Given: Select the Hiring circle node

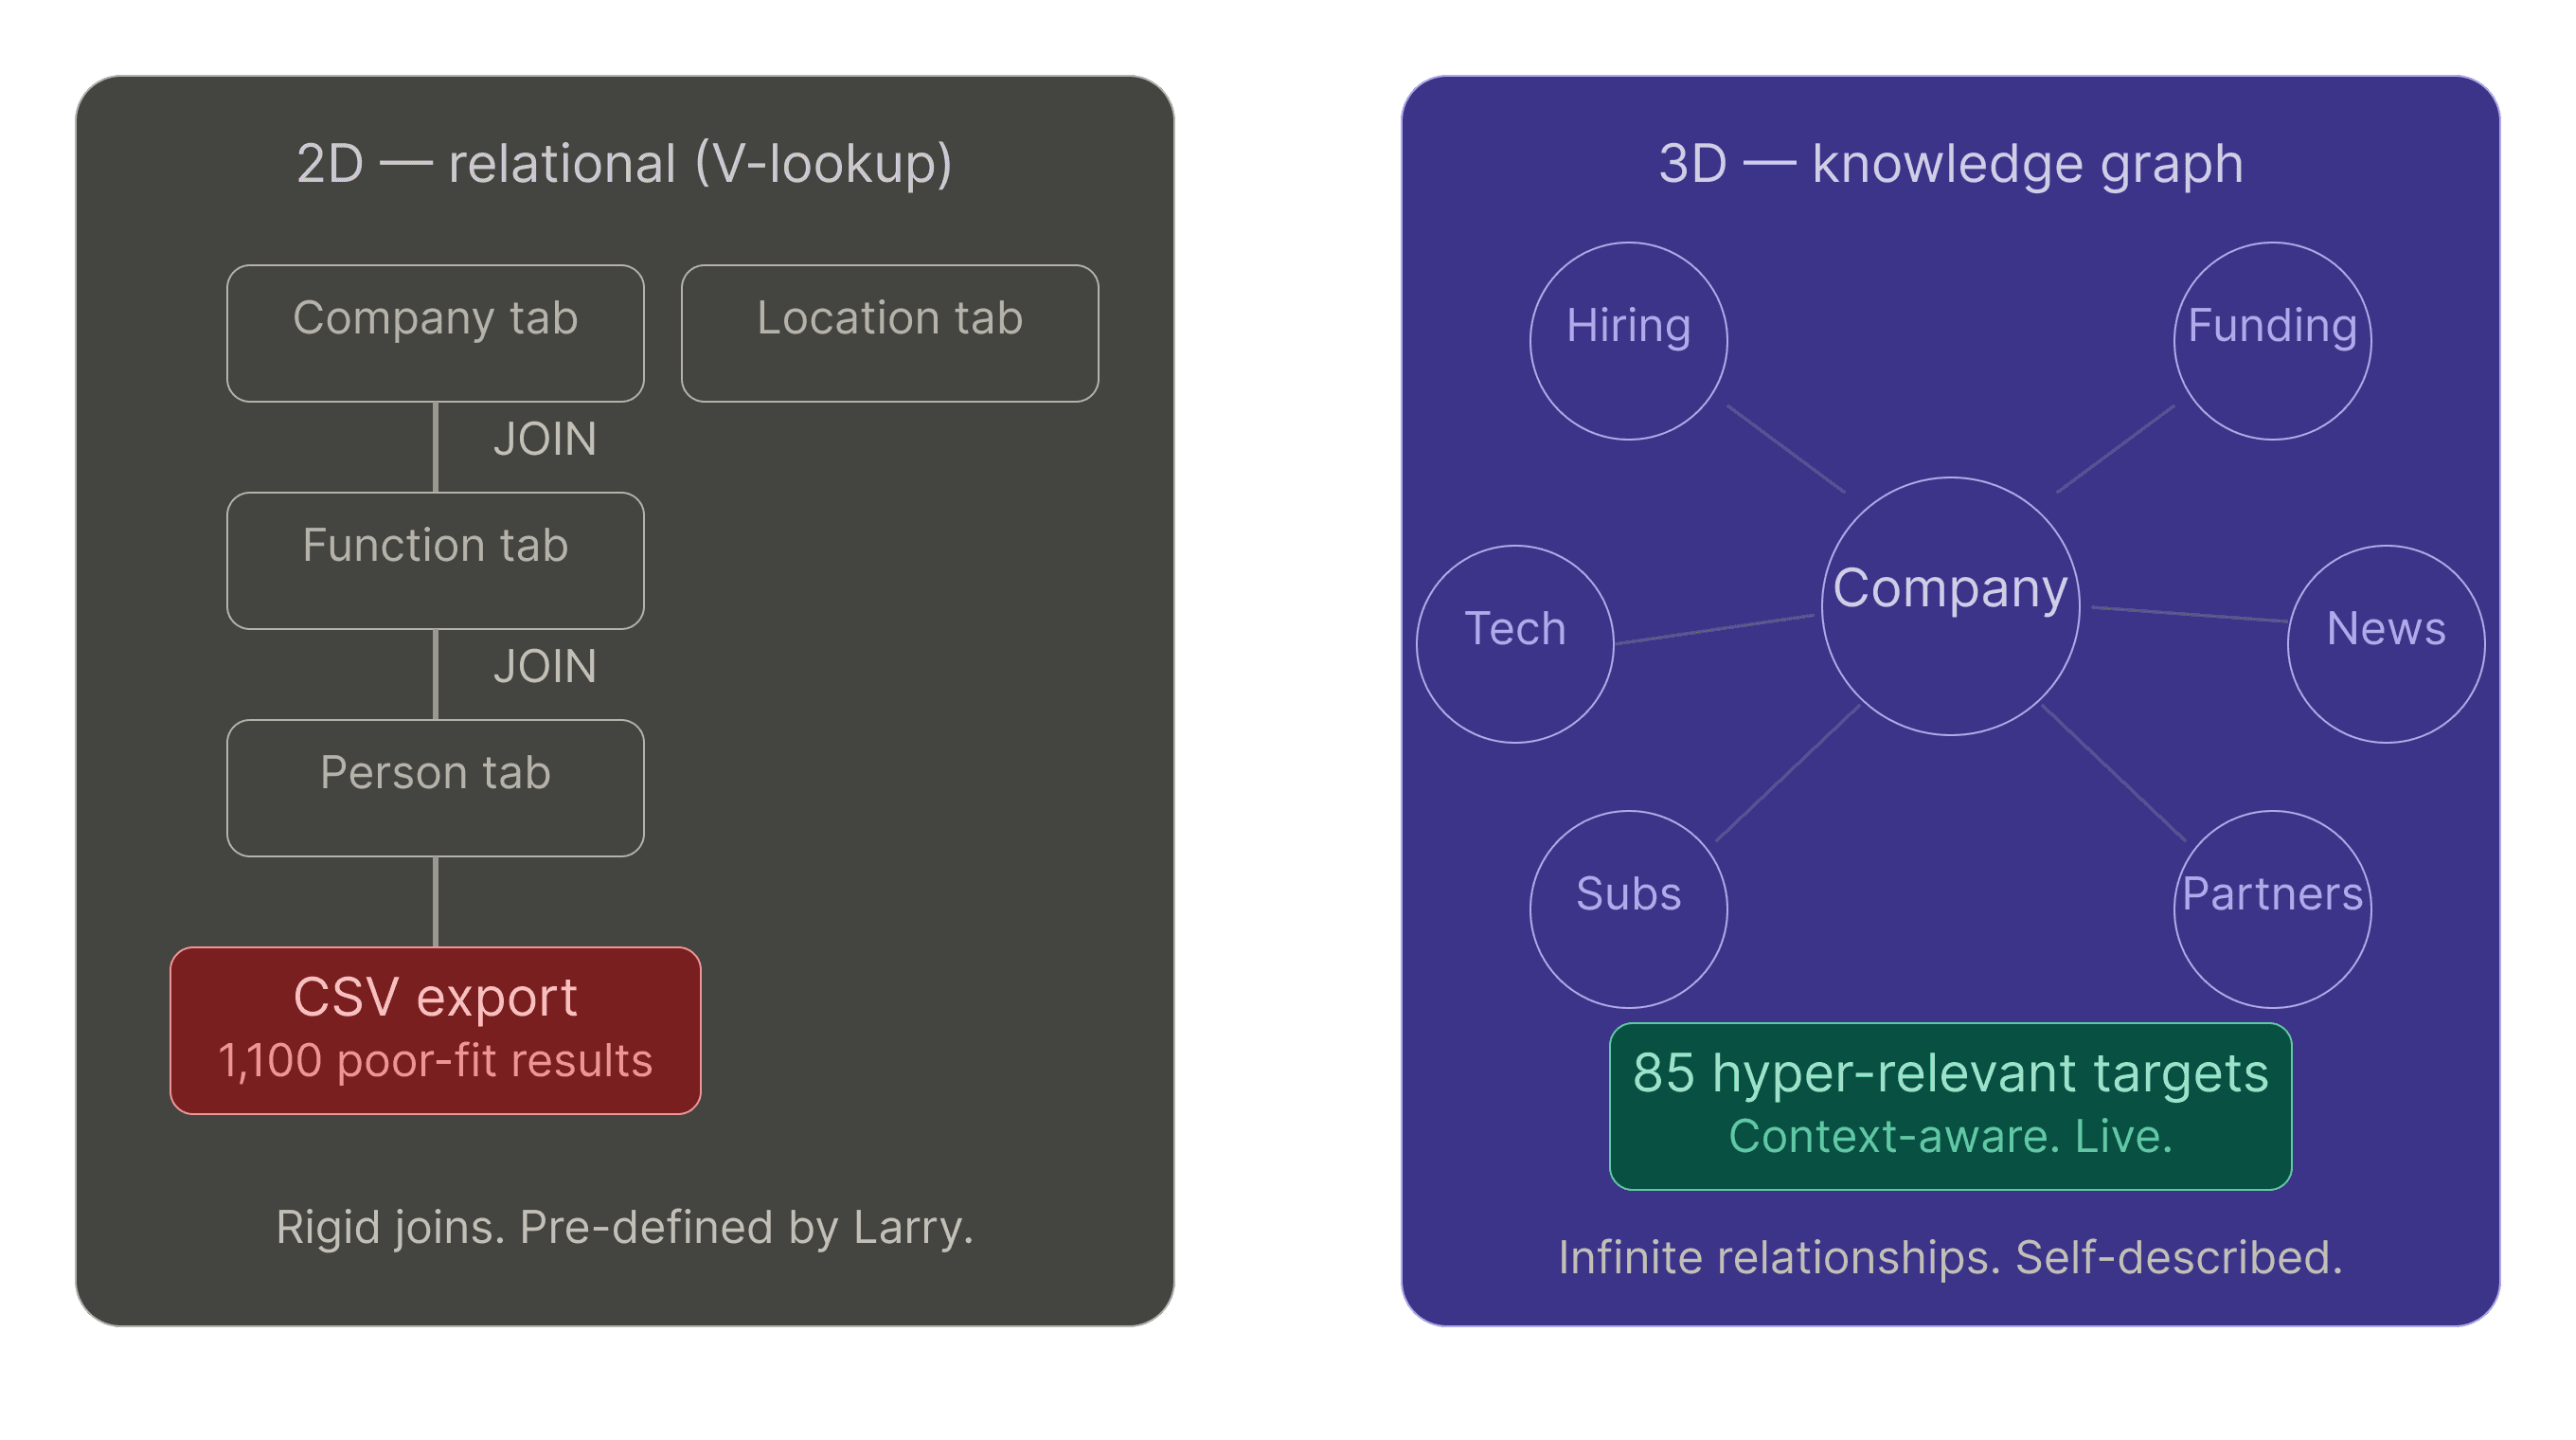Looking at the screenshot, I should tap(1628, 340).
